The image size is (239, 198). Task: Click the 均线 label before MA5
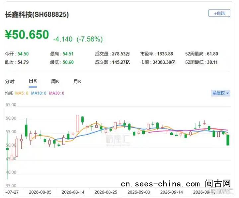click(9, 93)
